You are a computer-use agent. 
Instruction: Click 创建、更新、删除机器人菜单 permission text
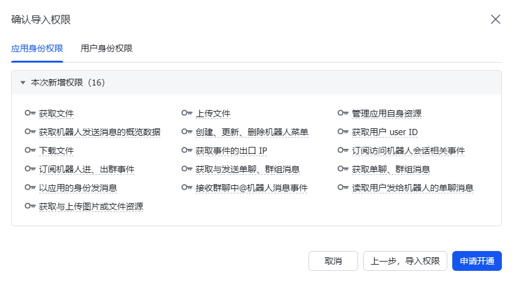coord(252,132)
